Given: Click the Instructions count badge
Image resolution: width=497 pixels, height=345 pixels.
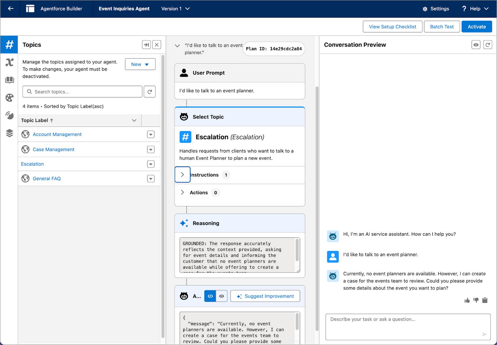Looking at the screenshot, I should pos(226,175).
